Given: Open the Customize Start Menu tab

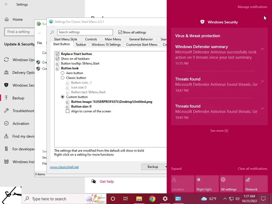Looking at the screenshot, I should tap(142, 45).
